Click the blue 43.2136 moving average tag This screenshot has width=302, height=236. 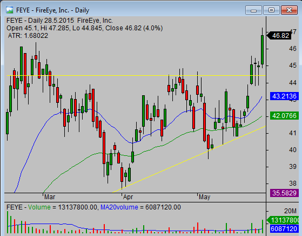[284, 96]
